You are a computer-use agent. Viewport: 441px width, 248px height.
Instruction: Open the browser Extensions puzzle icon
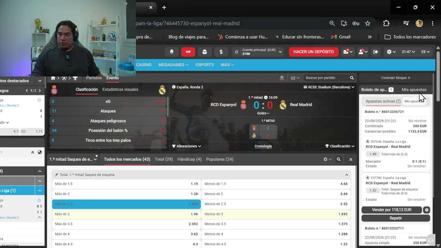pos(386,23)
